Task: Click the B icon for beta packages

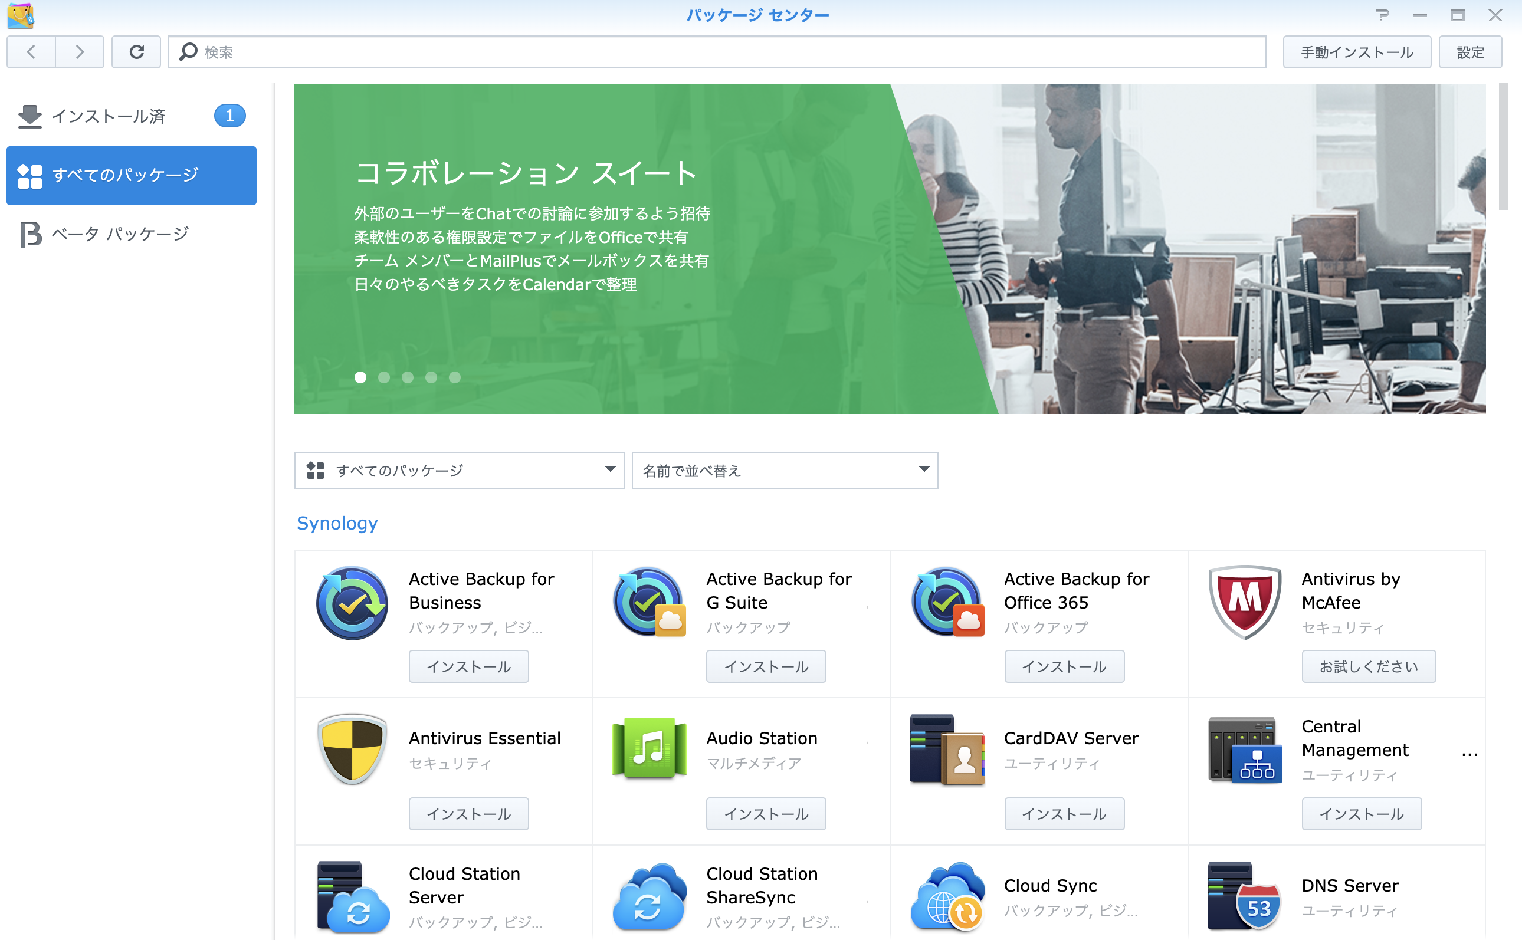Action: pyautogui.click(x=31, y=234)
